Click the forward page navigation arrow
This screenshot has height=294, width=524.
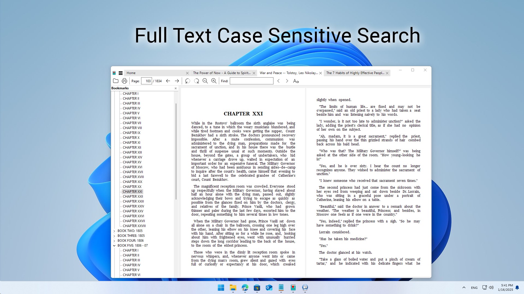pos(177,81)
